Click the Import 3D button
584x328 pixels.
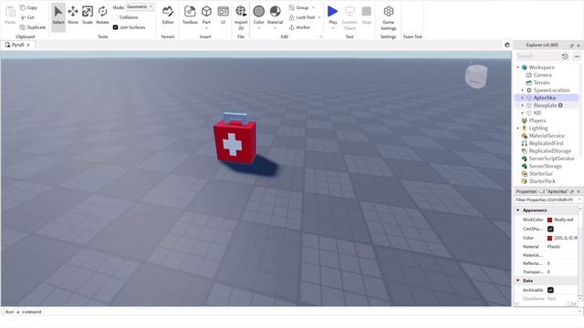pos(241,18)
